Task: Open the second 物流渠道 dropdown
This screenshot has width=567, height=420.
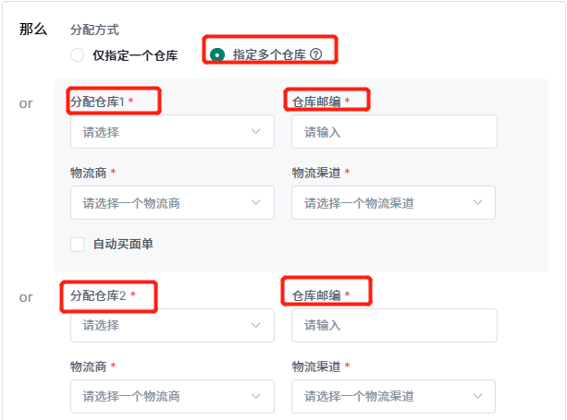Action: point(393,396)
